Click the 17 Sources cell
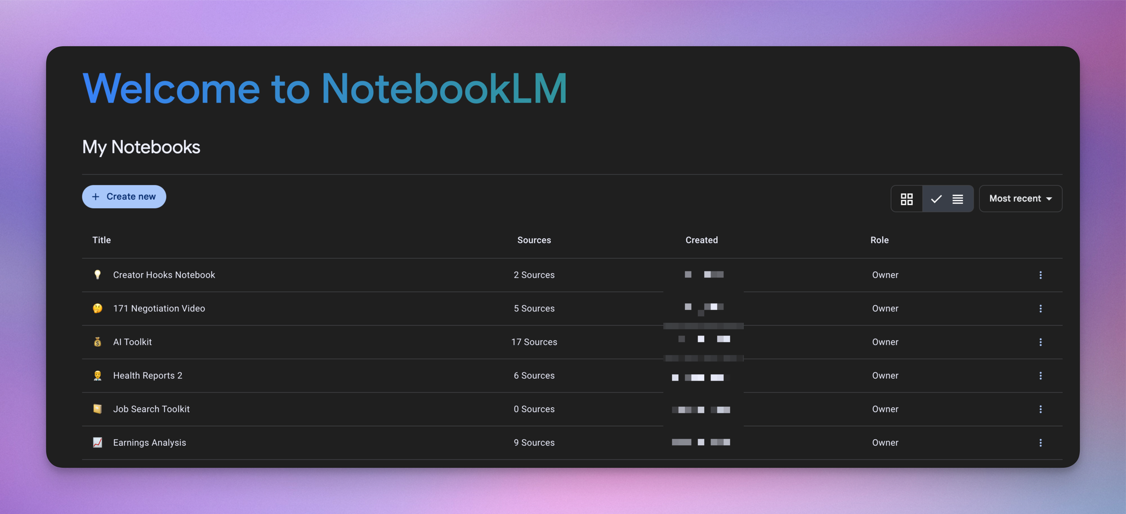 point(534,342)
